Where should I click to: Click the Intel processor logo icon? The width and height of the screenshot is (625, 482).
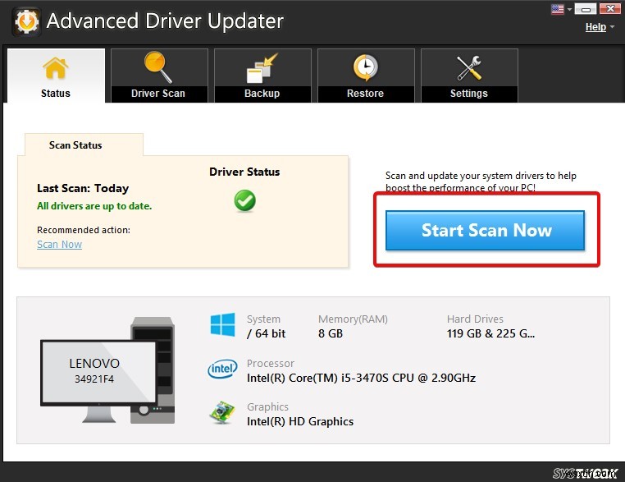click(222, 369)
